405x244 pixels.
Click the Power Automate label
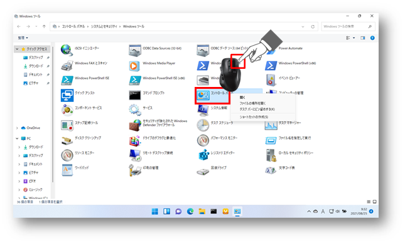click(x=290, y=48)
